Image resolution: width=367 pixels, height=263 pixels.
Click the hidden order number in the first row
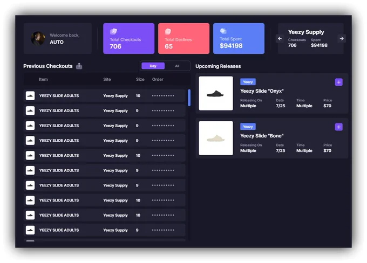(163, 95)
